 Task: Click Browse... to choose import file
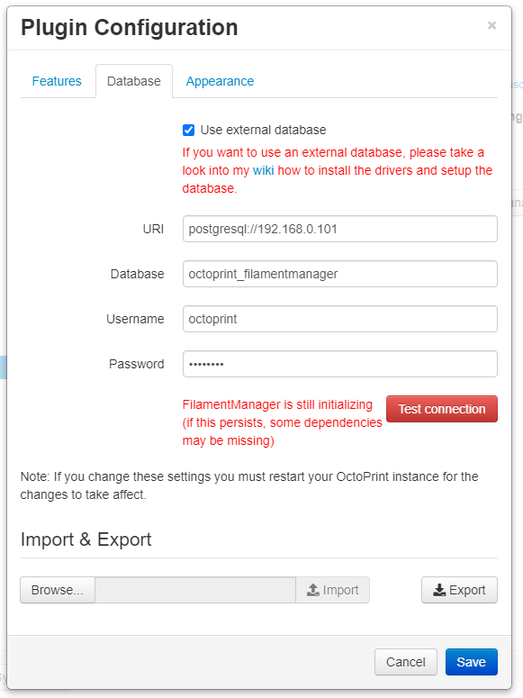tap(58, 590)
